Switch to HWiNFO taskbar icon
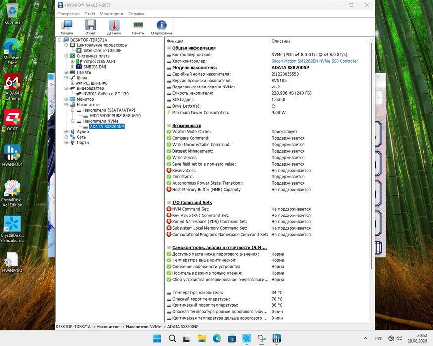Image resolution: width=433 pixels, height=346 pixels. [x=277, y=338]
